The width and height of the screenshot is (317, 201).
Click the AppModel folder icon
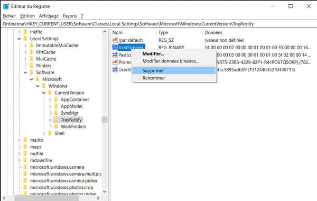56,106
